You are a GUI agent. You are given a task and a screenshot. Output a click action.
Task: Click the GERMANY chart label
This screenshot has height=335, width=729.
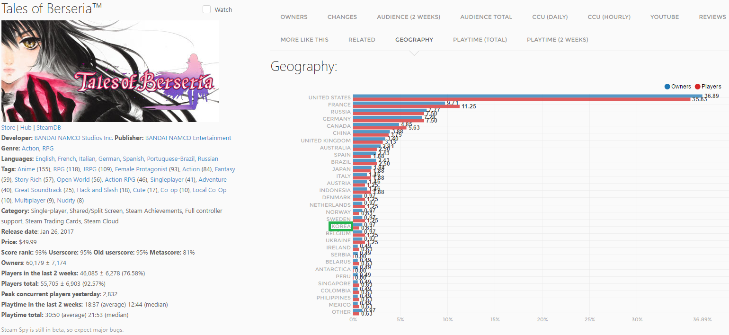click(x=337, y=119)
